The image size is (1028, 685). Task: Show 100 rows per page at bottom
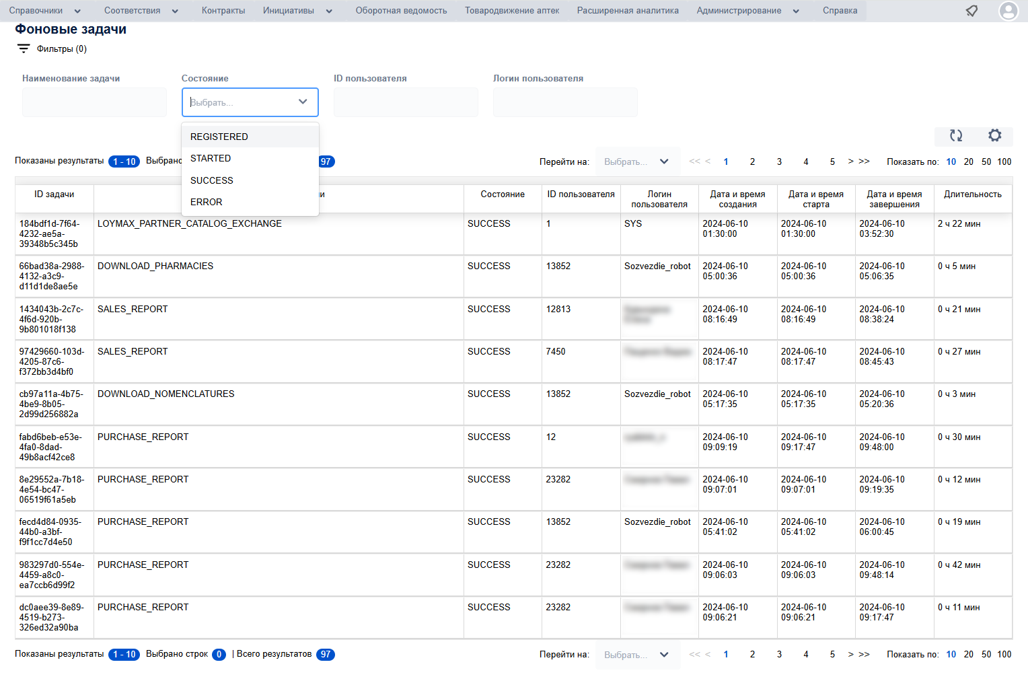pos(1004,654)
